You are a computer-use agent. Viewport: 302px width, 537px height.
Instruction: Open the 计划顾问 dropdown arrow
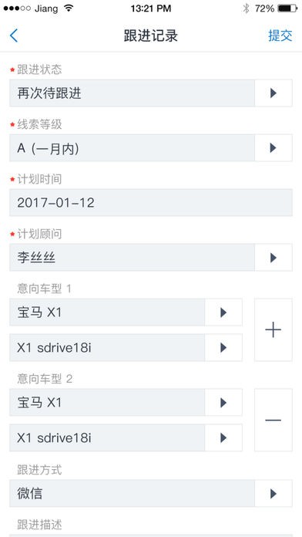[x=273, y=258]
